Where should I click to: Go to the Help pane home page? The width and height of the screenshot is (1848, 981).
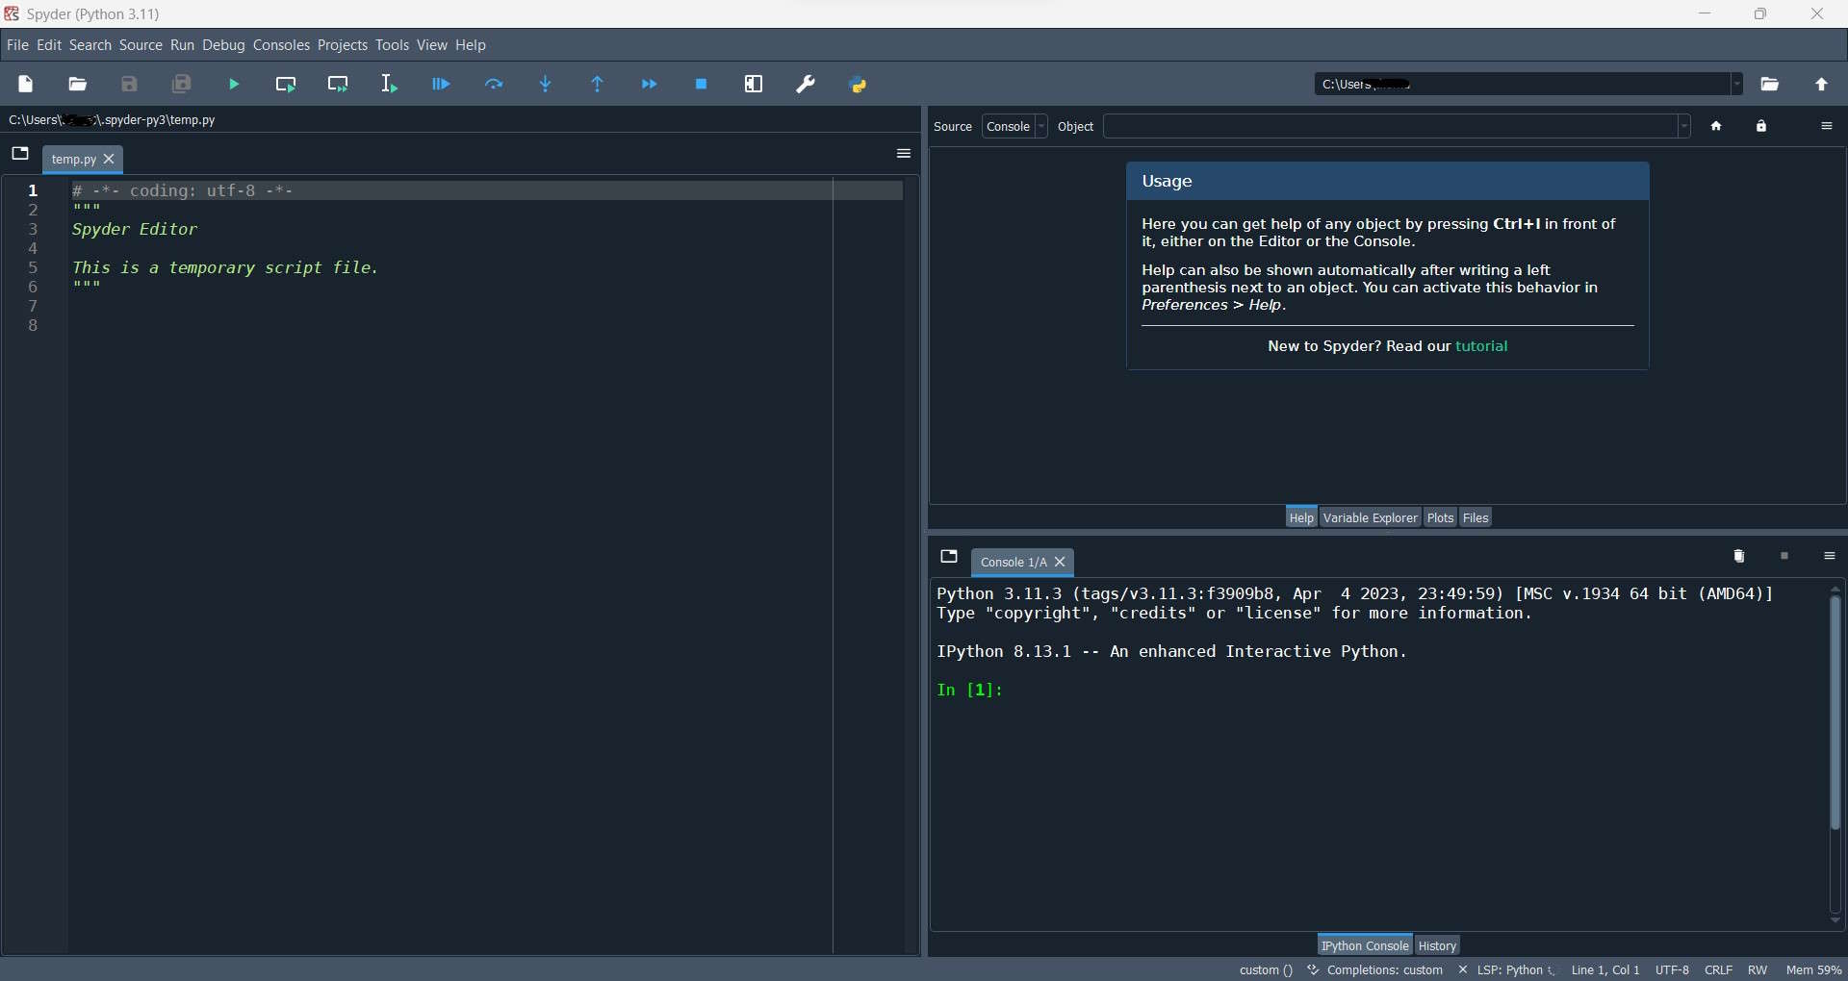1717,125
